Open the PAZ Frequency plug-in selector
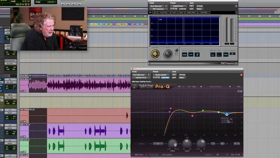Screen dimensions: 280x158 [158, 9]
